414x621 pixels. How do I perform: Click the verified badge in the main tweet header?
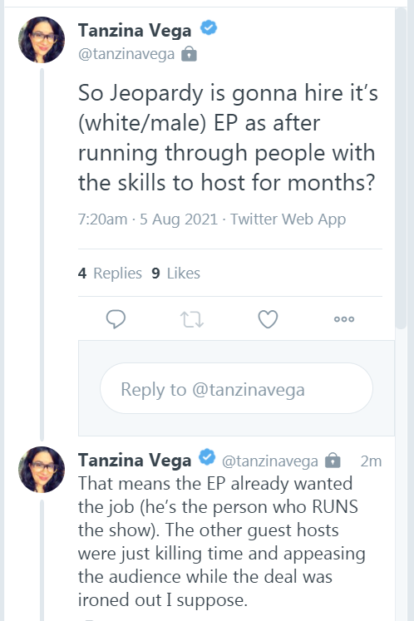pos(209,28)
